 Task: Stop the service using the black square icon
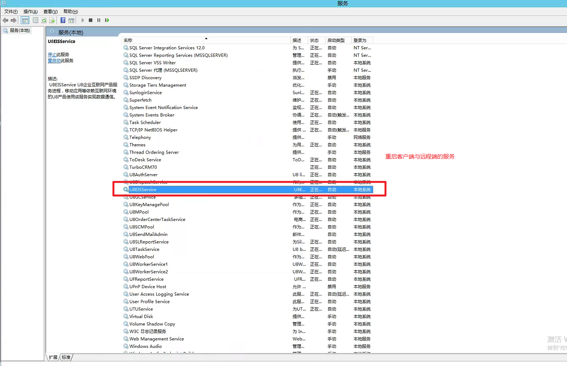coord(90,20)
